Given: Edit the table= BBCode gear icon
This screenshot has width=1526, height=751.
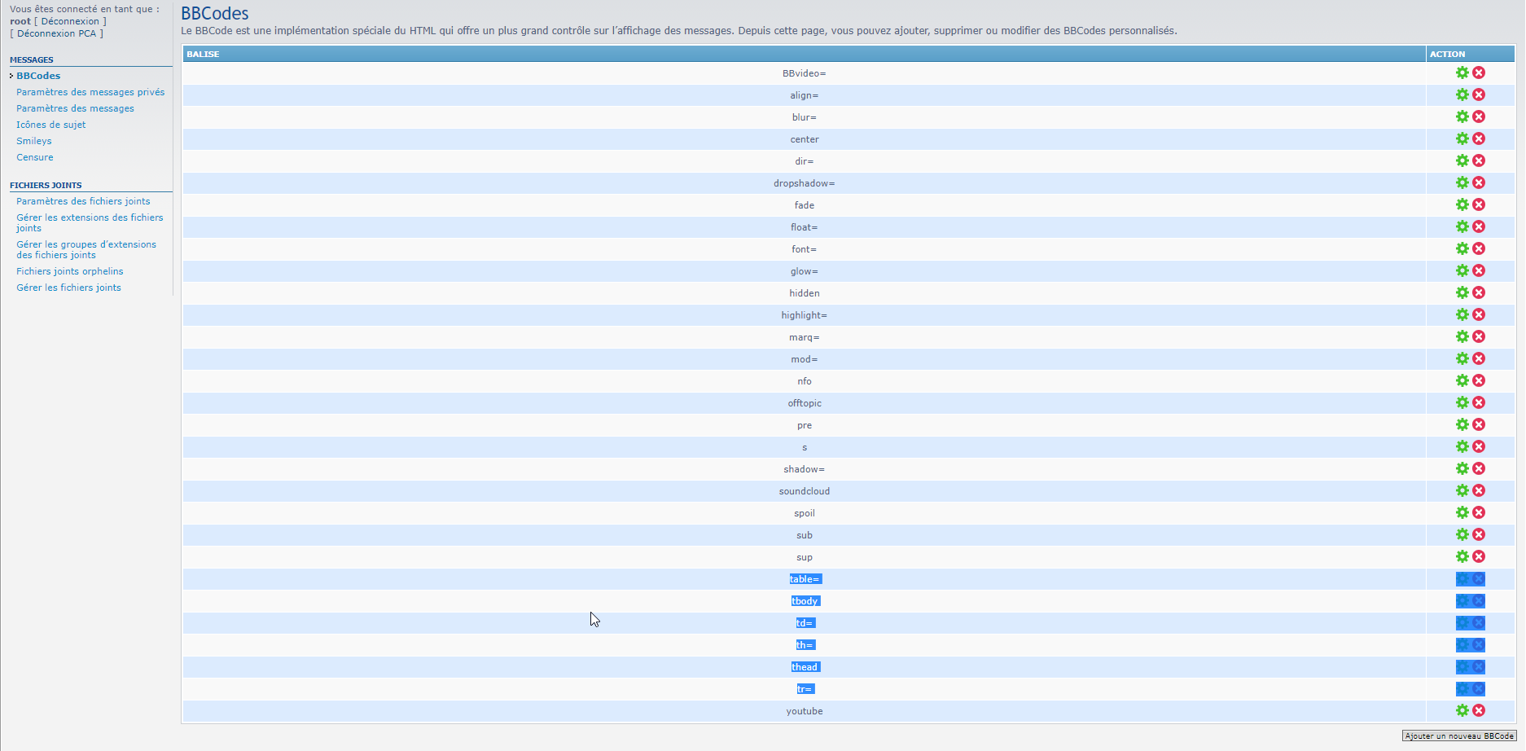Looking at the screenshot, I should coord(1462,579).
